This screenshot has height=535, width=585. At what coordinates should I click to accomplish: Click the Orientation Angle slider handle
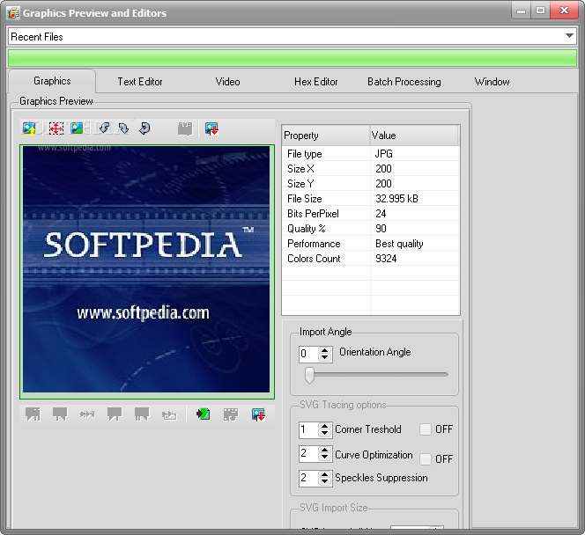pos(309,375)
